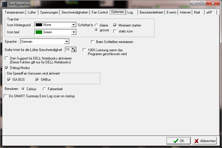The height and width of the screenshot is (148, 222).
Task: Open the Icon text color dropdown
Action: pos(74,32)
